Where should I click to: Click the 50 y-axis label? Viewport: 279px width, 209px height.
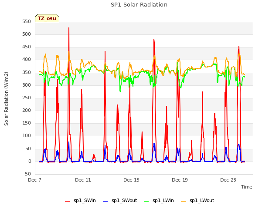[x=28, y=149]
